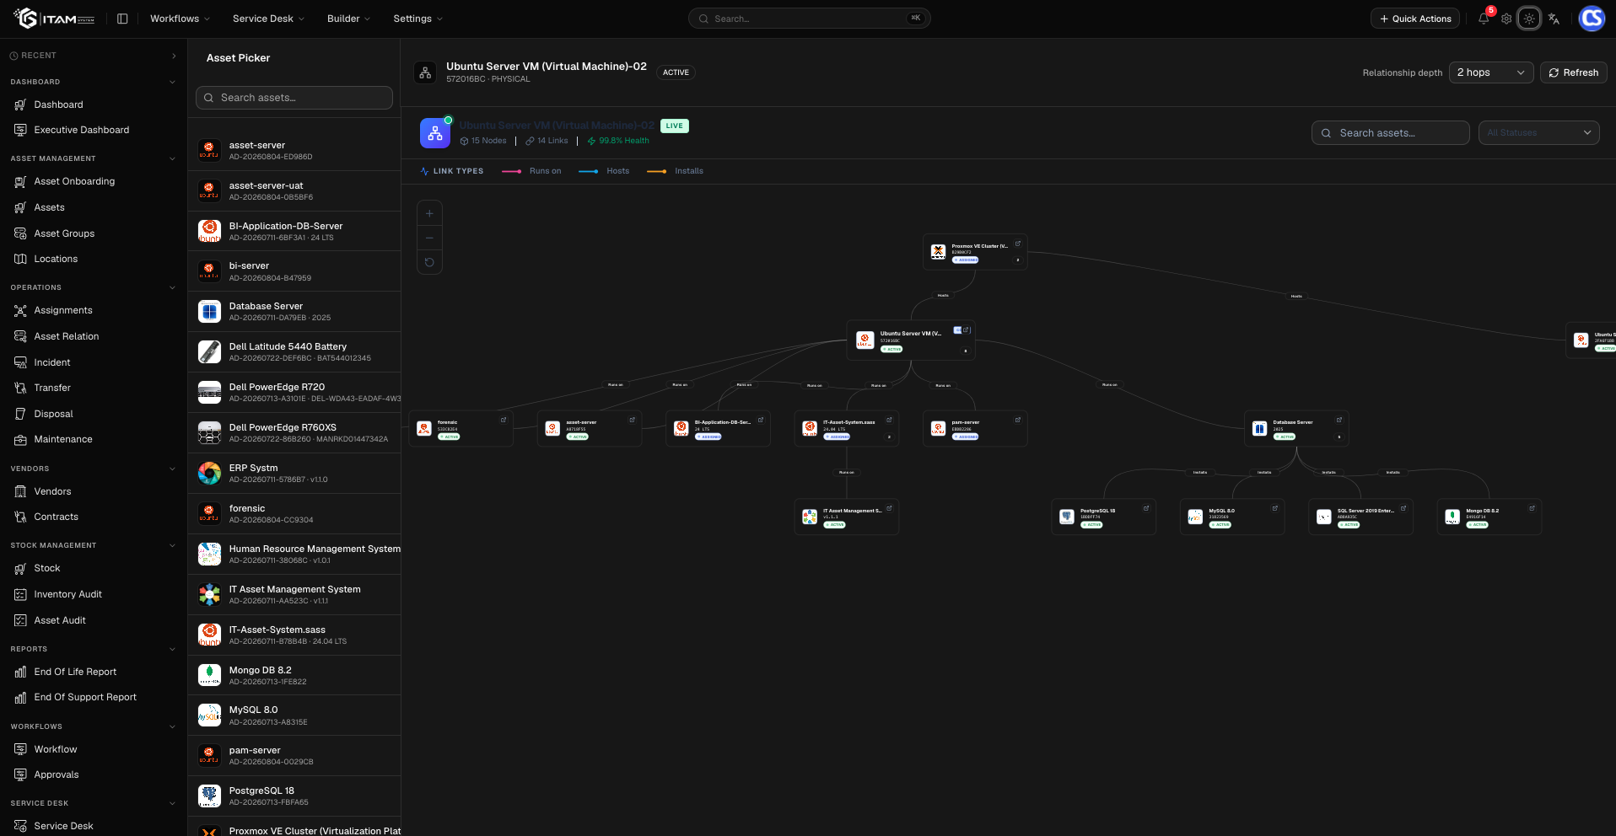This screenshot has width=1616, height=836.
Task: Open external link on Mongo DB 8.2 node
Action: click(x=1532, y=508)
